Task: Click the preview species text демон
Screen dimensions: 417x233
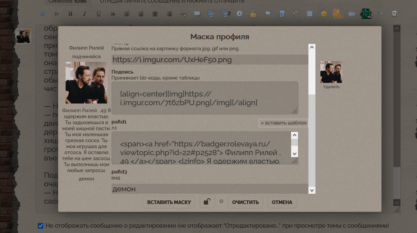Action: point(86,179)
